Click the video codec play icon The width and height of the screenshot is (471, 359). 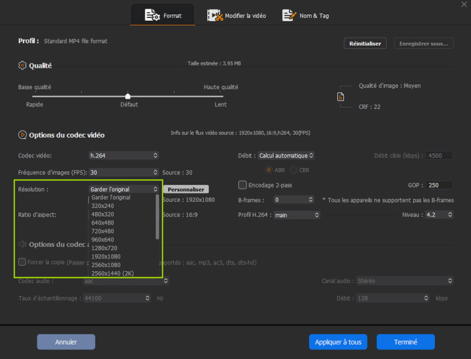click(x=22, y=135)
